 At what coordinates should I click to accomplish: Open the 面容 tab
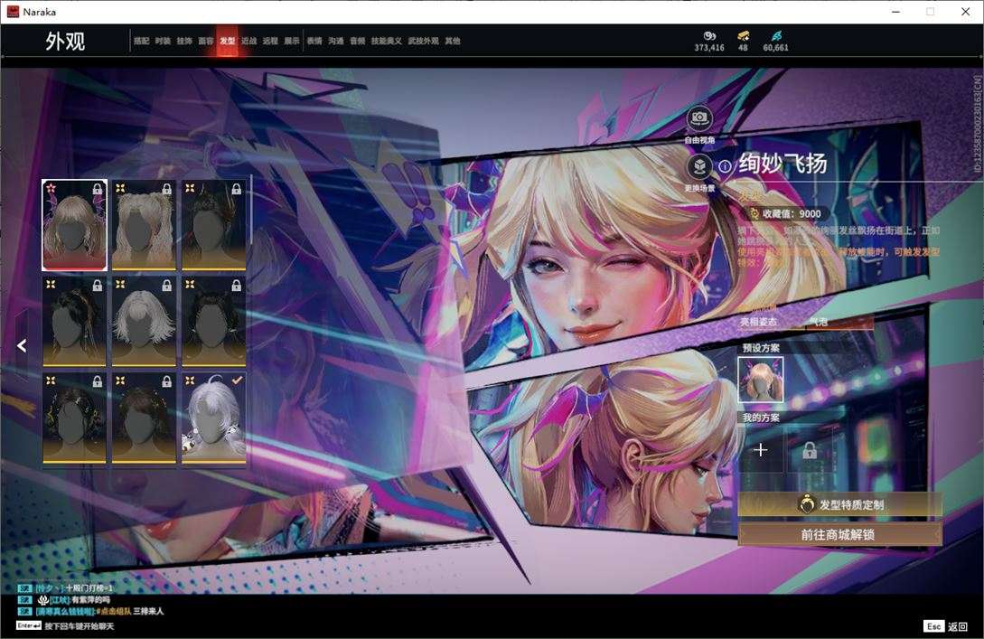point(206,41)
